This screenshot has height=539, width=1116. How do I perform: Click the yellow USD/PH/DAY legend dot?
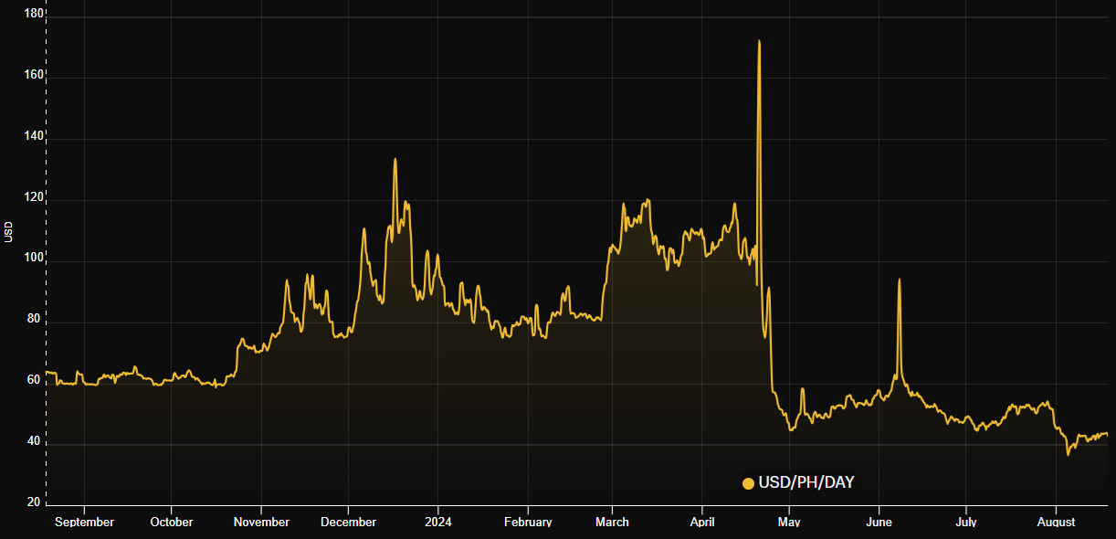point(748,483)
